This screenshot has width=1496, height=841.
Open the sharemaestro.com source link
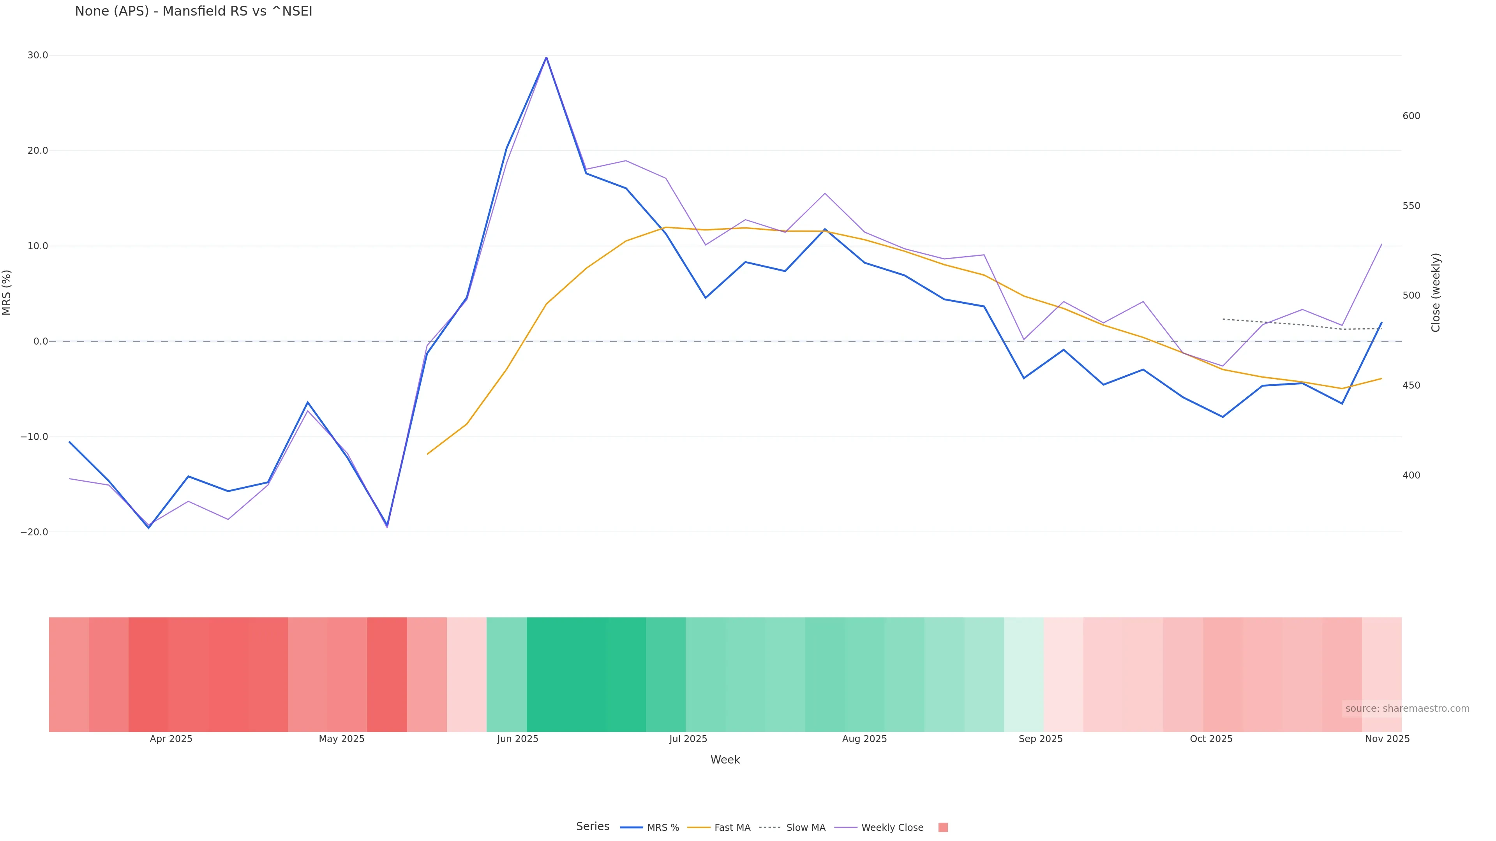(1406, 709)
